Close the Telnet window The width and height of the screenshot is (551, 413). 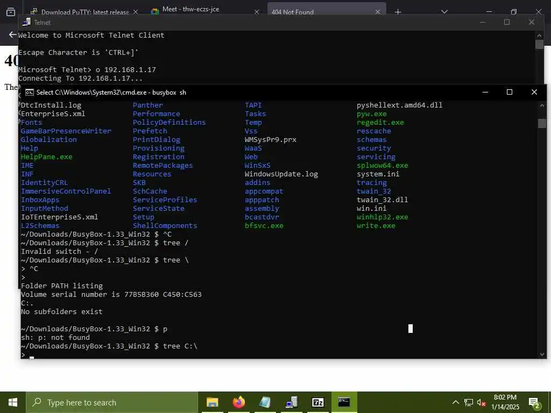(531, 22)
